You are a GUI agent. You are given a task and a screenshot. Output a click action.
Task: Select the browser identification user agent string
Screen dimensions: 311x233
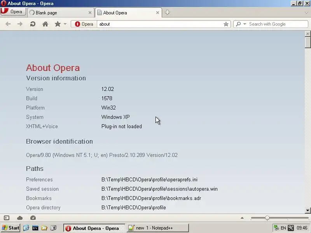102,155
